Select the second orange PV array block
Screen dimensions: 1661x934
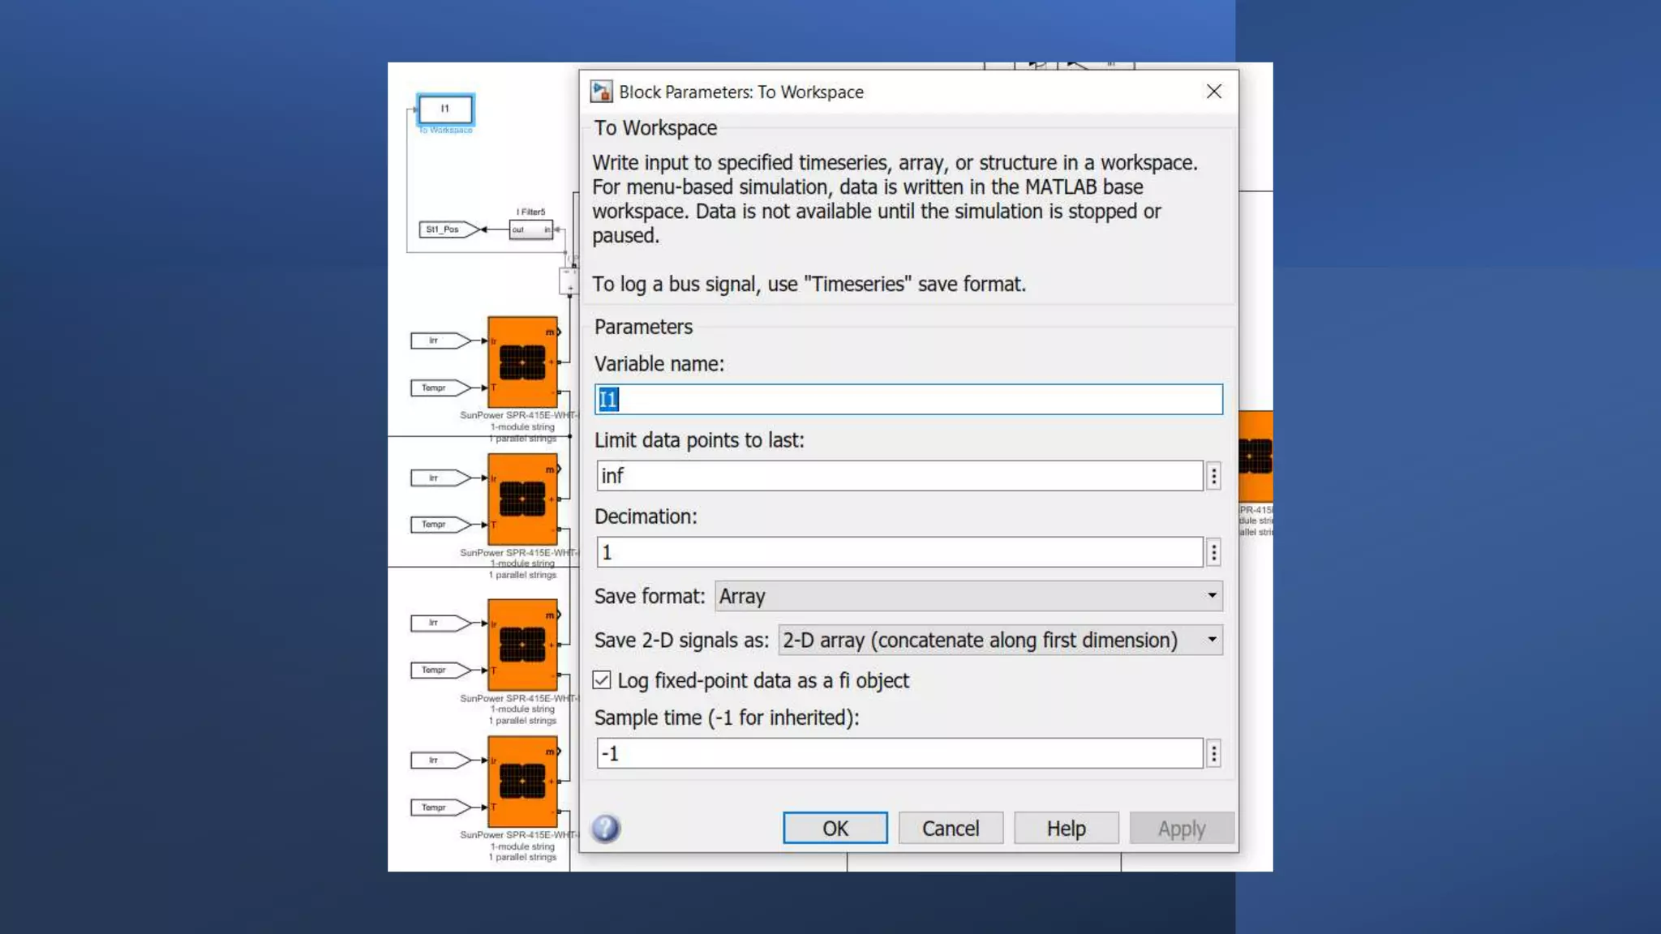click(522, 499)
